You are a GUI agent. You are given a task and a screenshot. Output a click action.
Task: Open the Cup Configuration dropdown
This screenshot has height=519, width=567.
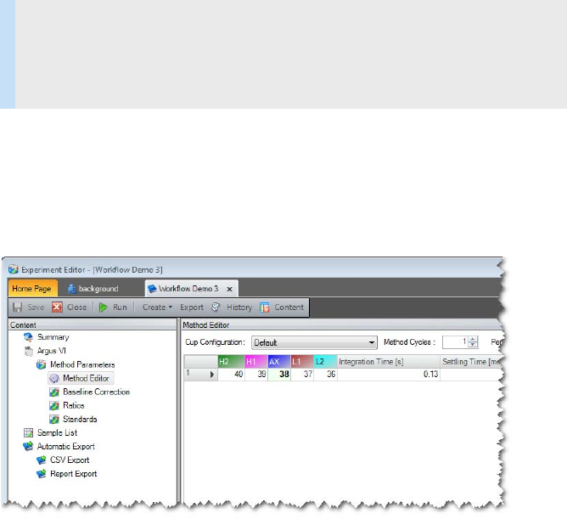click(314, 342)
